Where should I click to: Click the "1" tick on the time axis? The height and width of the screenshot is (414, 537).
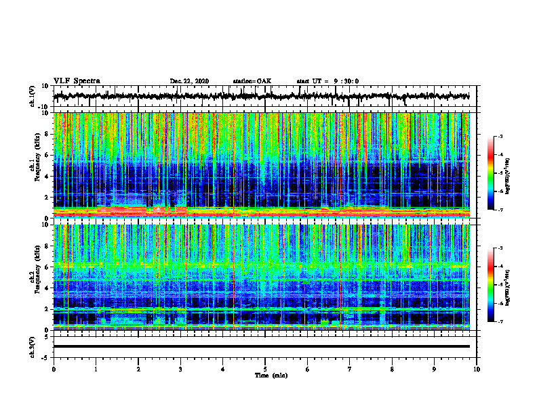coord(96,369)
